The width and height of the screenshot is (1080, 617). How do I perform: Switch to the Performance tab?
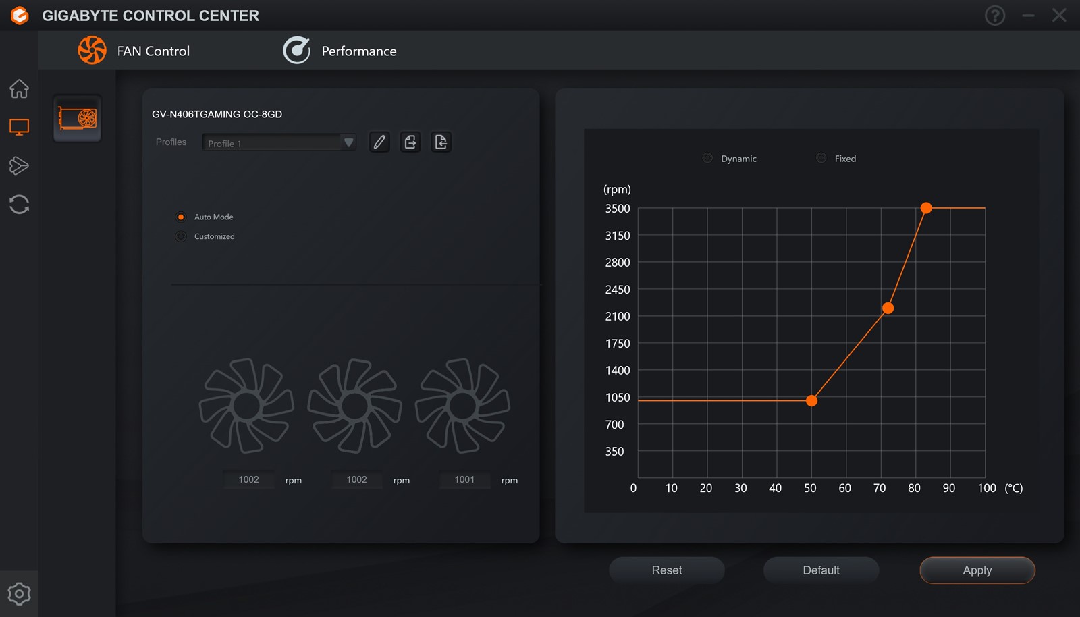click(x=359, y=51)
